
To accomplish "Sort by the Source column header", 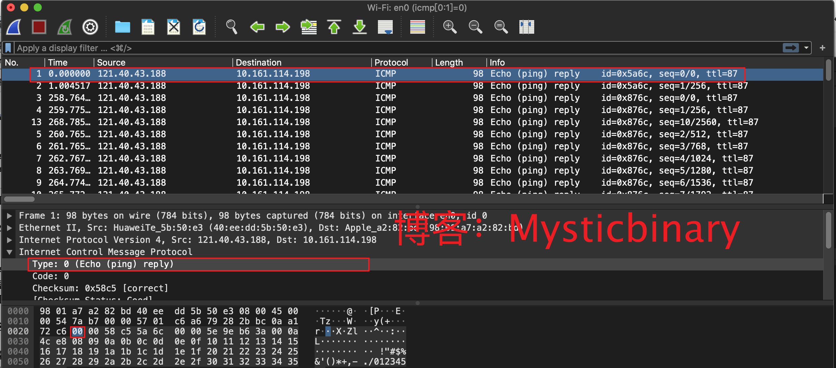I will point(111,63).
